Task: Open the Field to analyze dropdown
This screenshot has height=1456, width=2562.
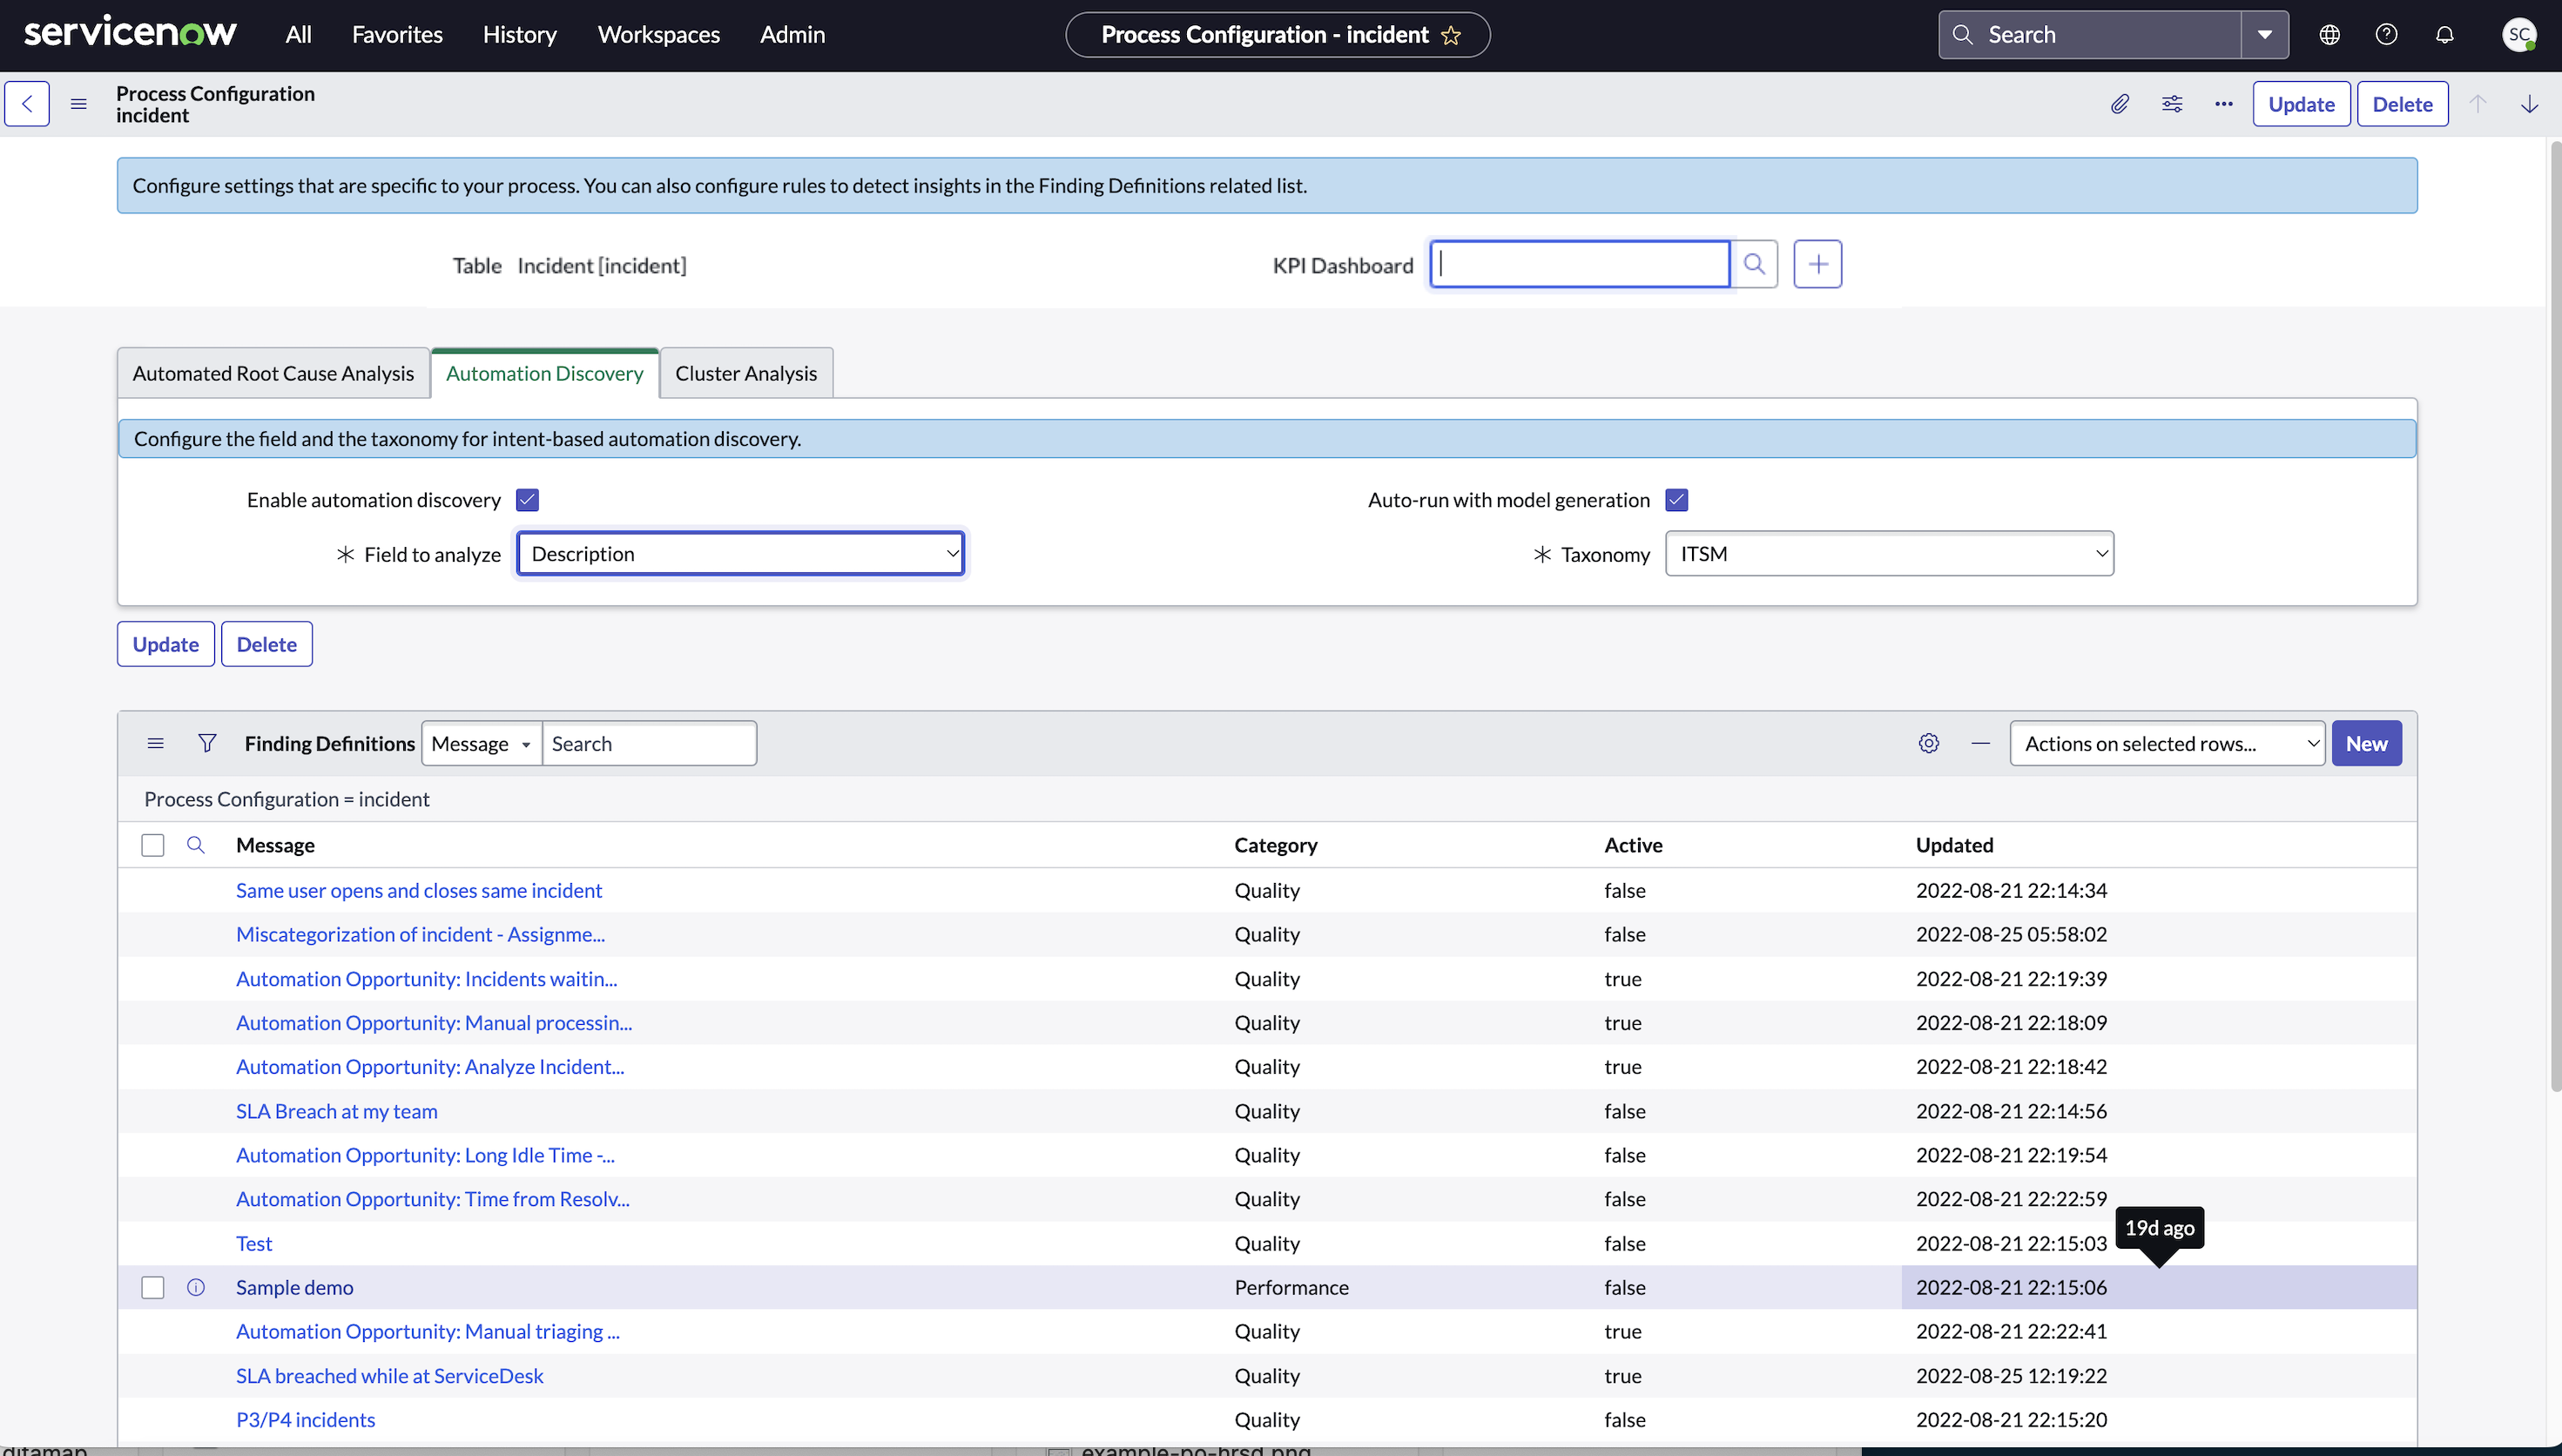Action: [741, 553]
